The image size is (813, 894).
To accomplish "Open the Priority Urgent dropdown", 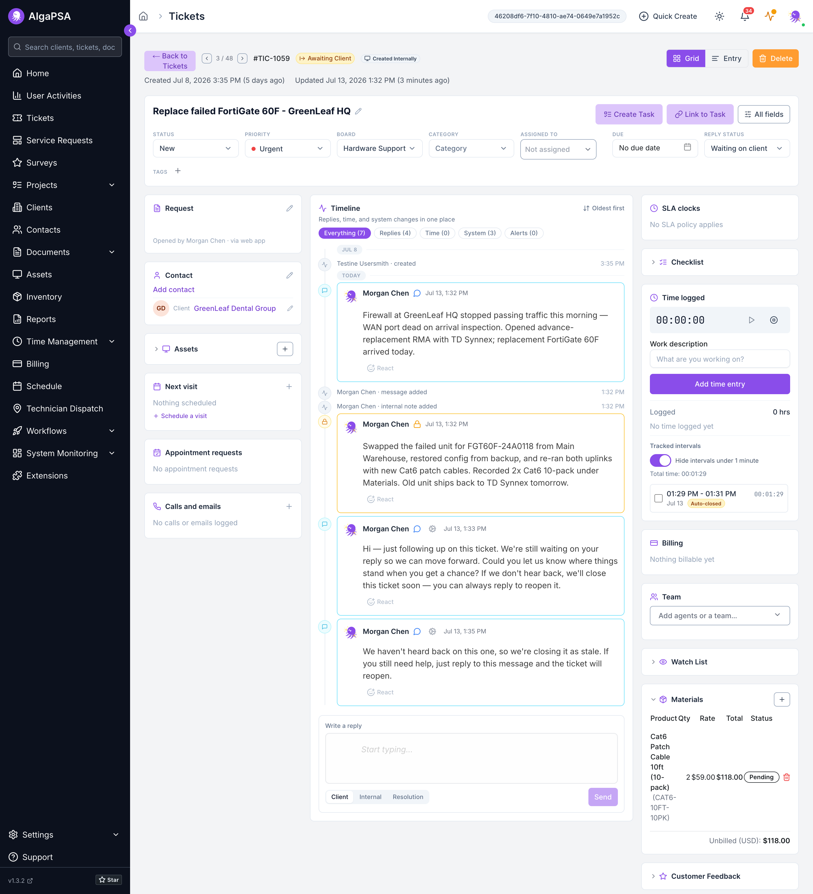I will click(287, 149).
